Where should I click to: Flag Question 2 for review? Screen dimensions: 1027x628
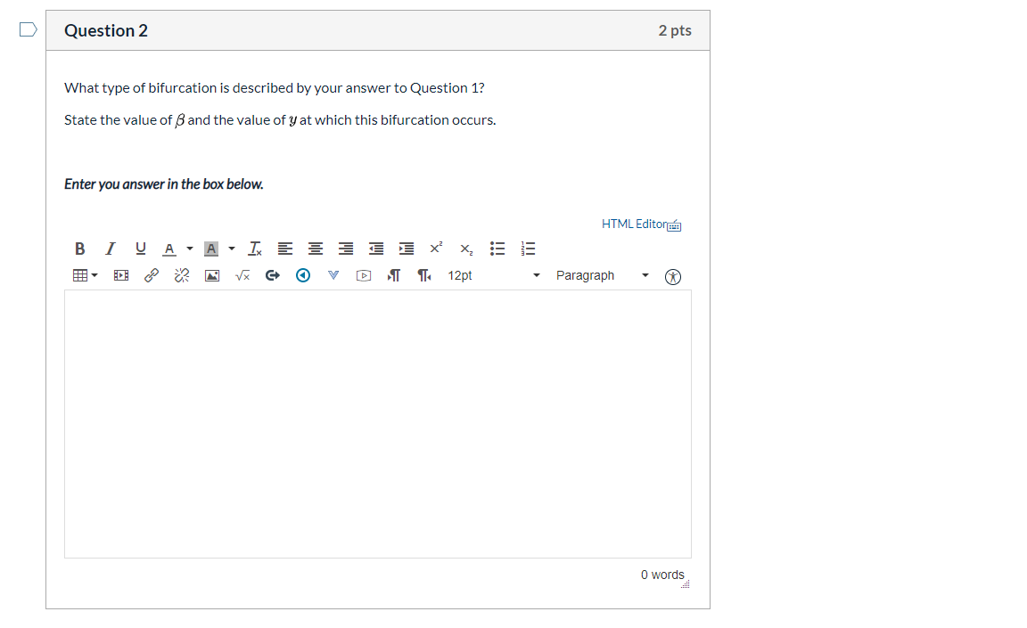point(29,29)
